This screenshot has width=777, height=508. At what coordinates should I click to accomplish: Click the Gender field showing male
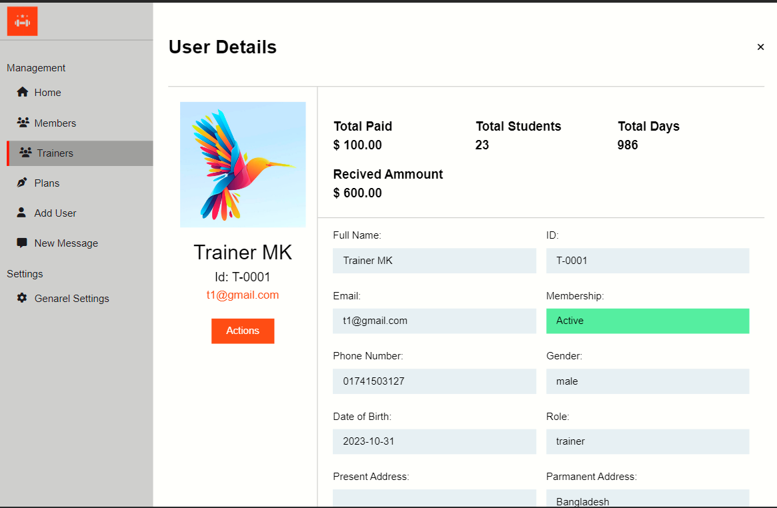[x=648, y=381]
